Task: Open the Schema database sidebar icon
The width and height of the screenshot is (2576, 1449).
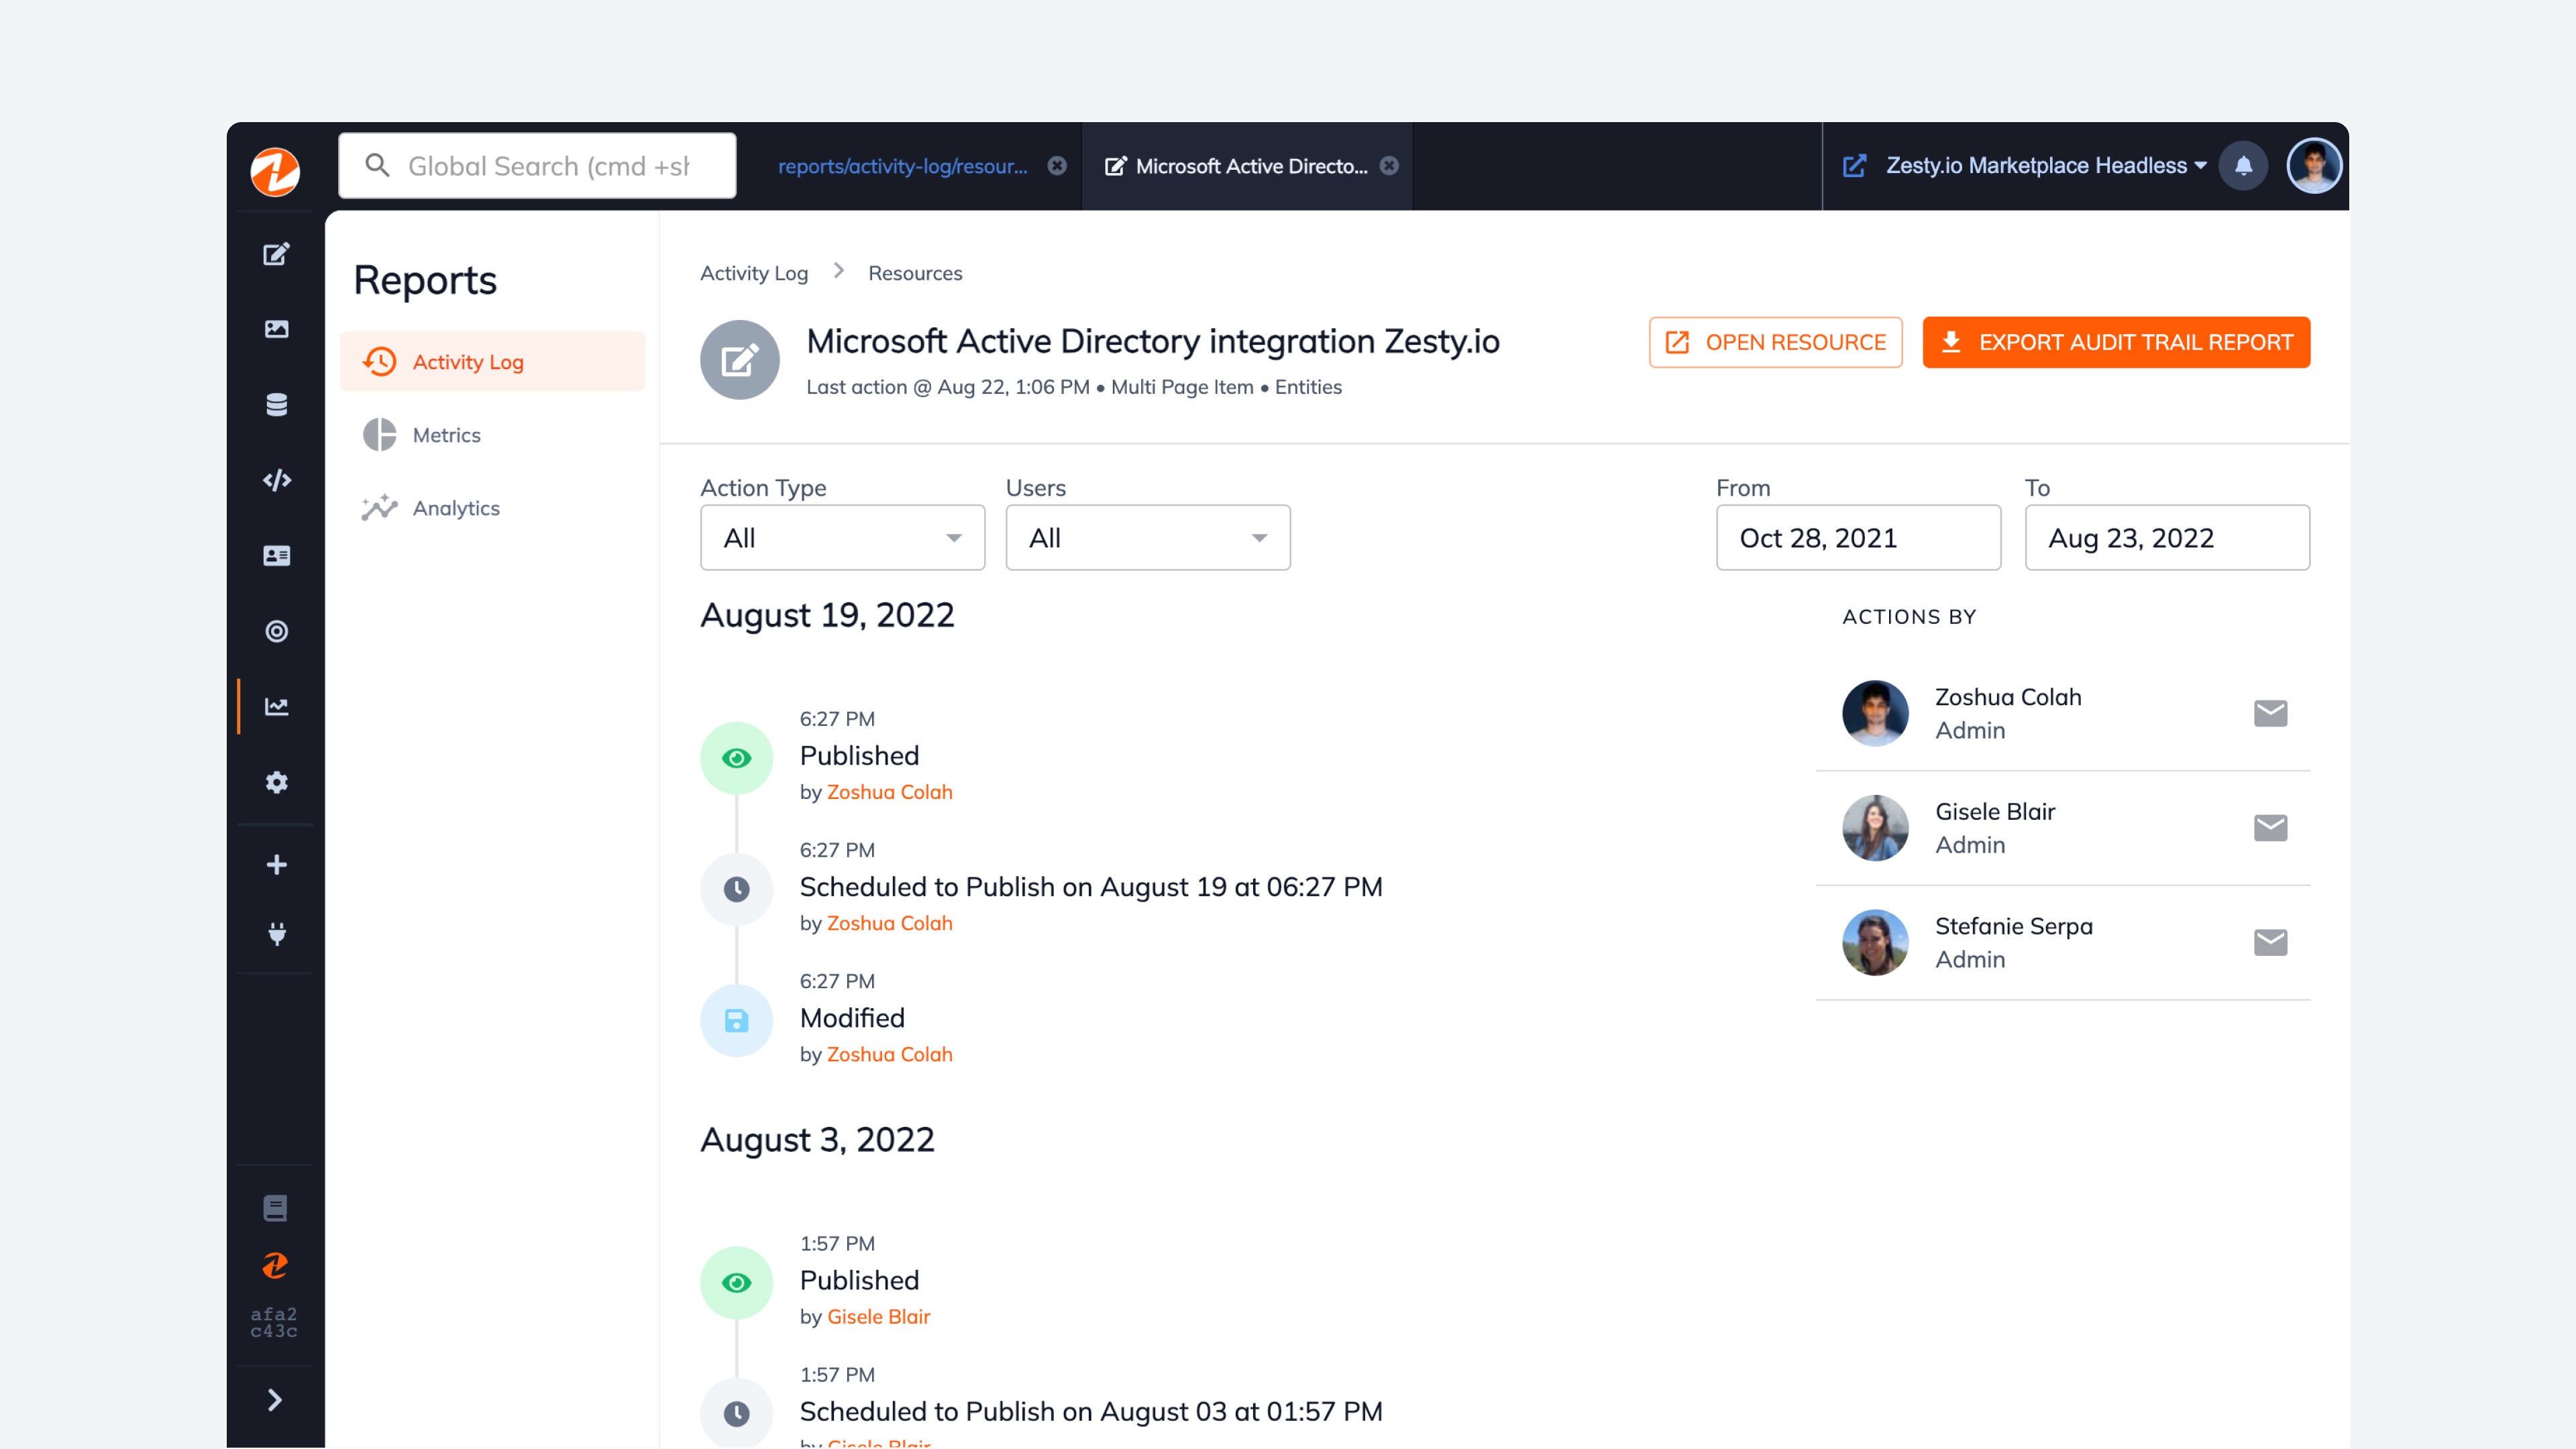Action: [x=276, y=404]
